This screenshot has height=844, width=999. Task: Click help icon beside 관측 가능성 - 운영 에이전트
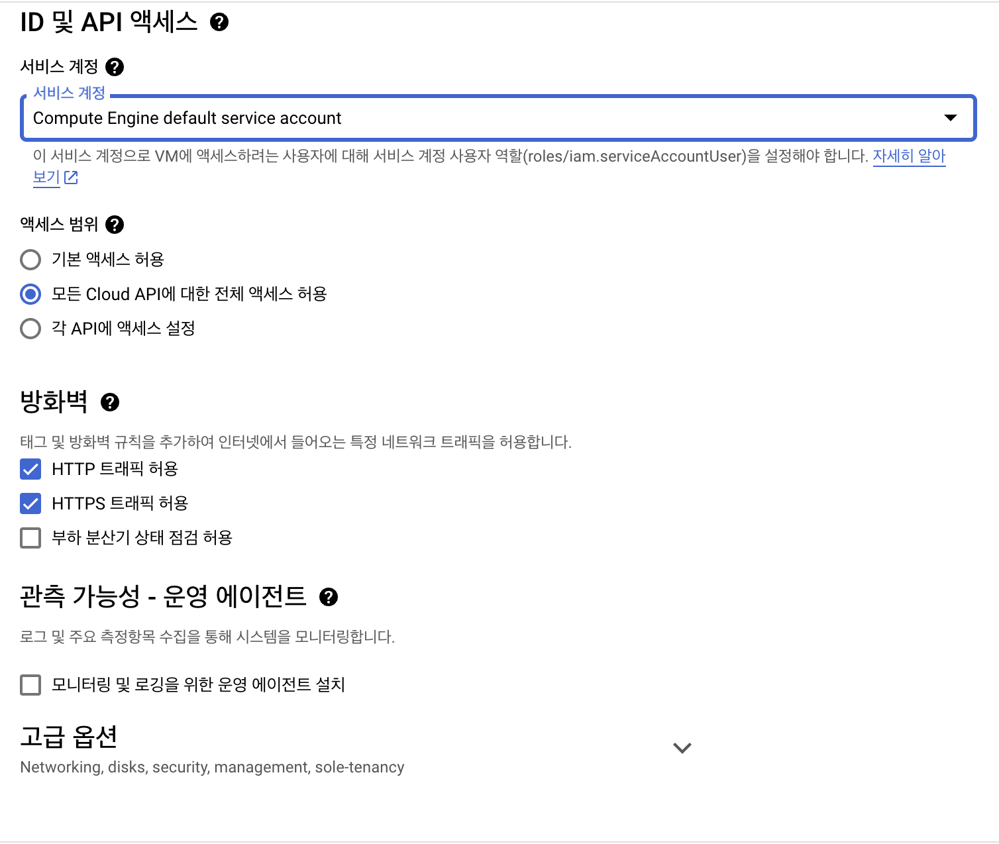329,597
